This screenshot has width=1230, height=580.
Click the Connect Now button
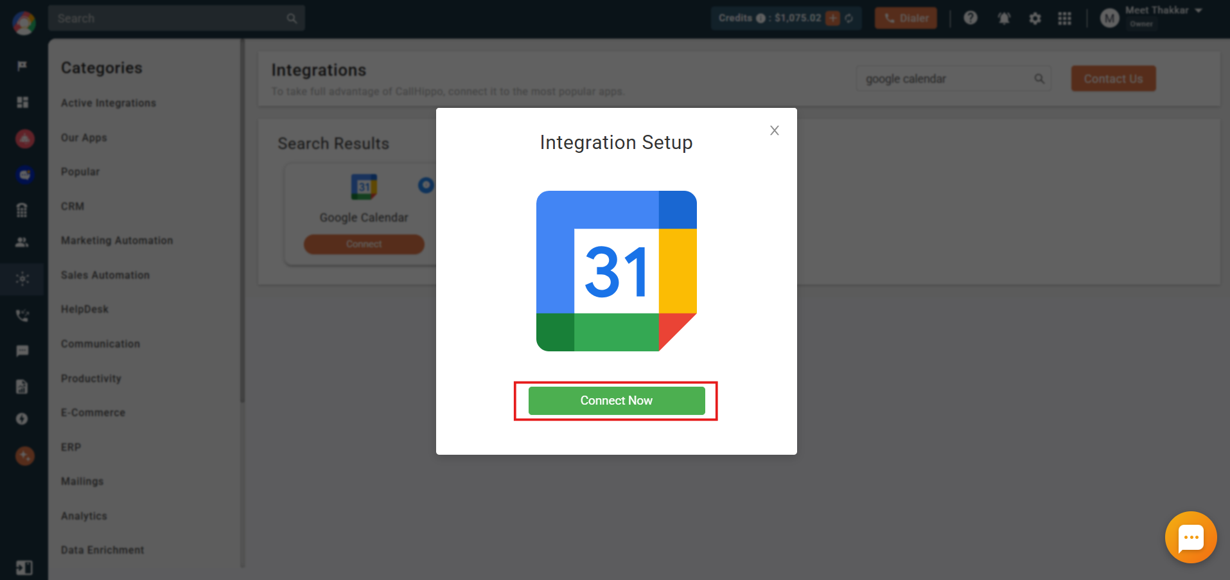tap(617, 400)
